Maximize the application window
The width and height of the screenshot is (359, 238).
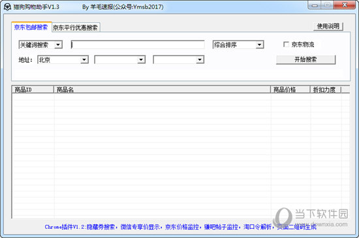pos(328,5)
